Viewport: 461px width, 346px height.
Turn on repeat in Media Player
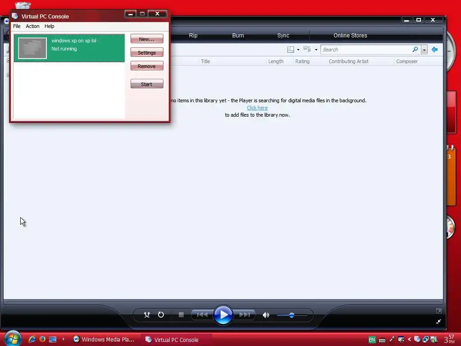[161, 315]
